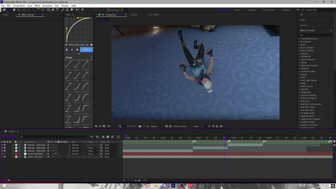Viewport: 336px width, 189px height.
Task: Select the Roto Brush tool
Action: [77, 10]
